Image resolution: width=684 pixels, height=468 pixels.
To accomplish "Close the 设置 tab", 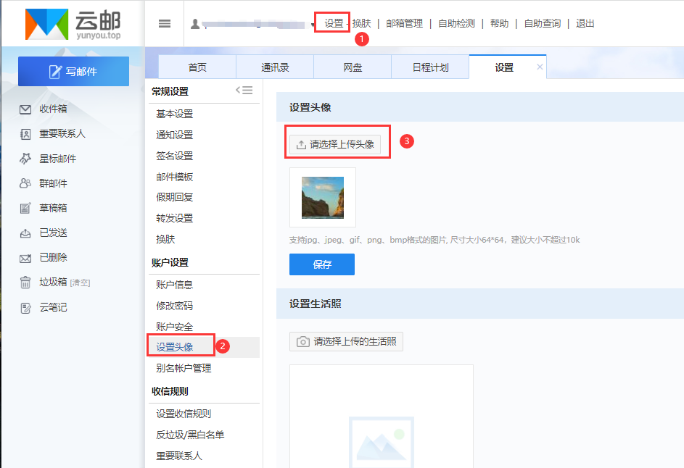I will (539, 67).
